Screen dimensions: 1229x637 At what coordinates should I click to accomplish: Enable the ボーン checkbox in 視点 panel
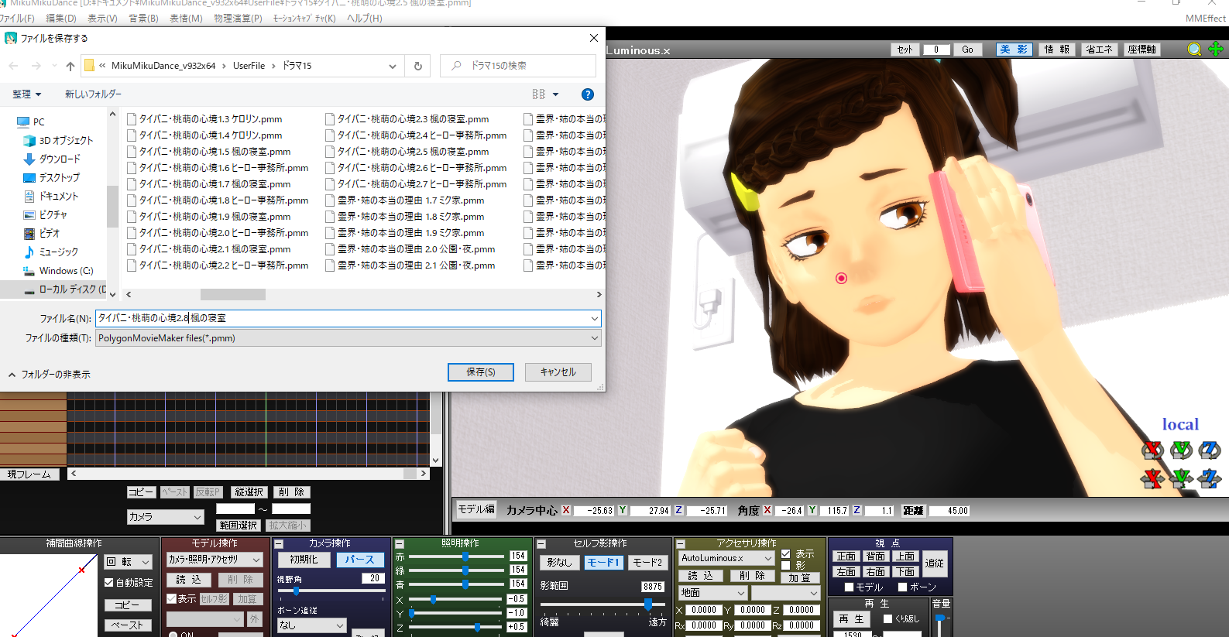(x=902, y=587)
